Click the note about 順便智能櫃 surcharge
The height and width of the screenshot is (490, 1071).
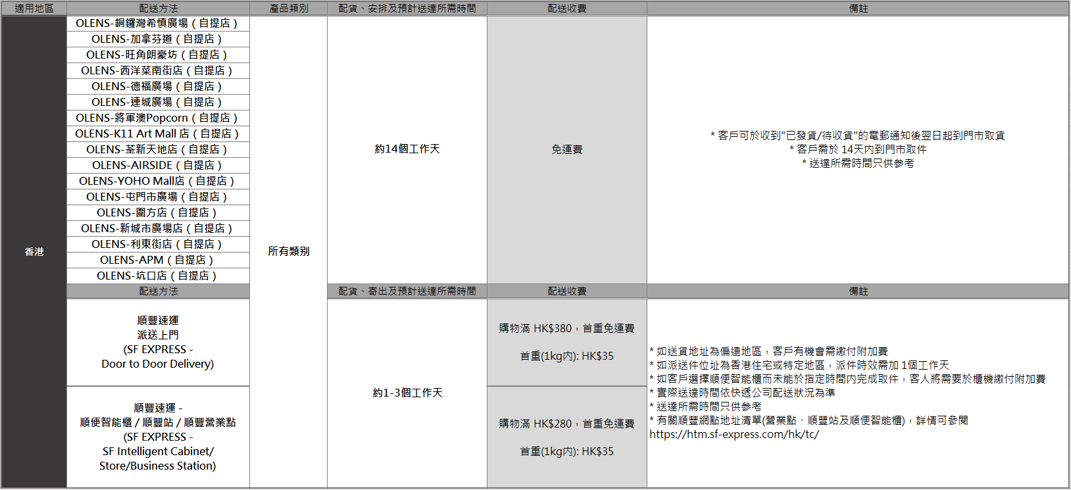[x=847, y=379]
